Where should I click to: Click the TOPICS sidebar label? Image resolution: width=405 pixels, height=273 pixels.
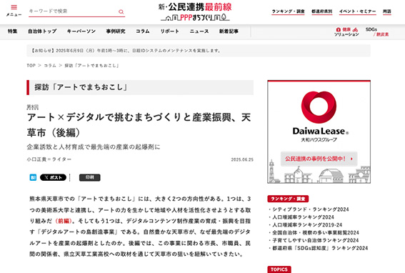pos(279,269)
